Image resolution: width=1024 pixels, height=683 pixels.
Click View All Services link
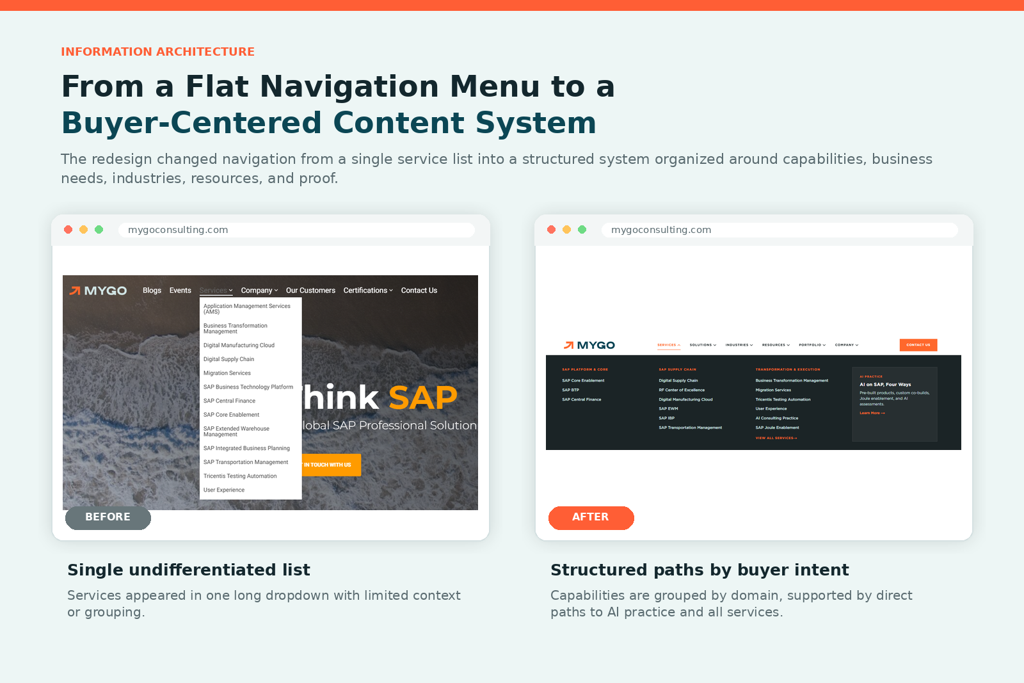coord(776,438)
